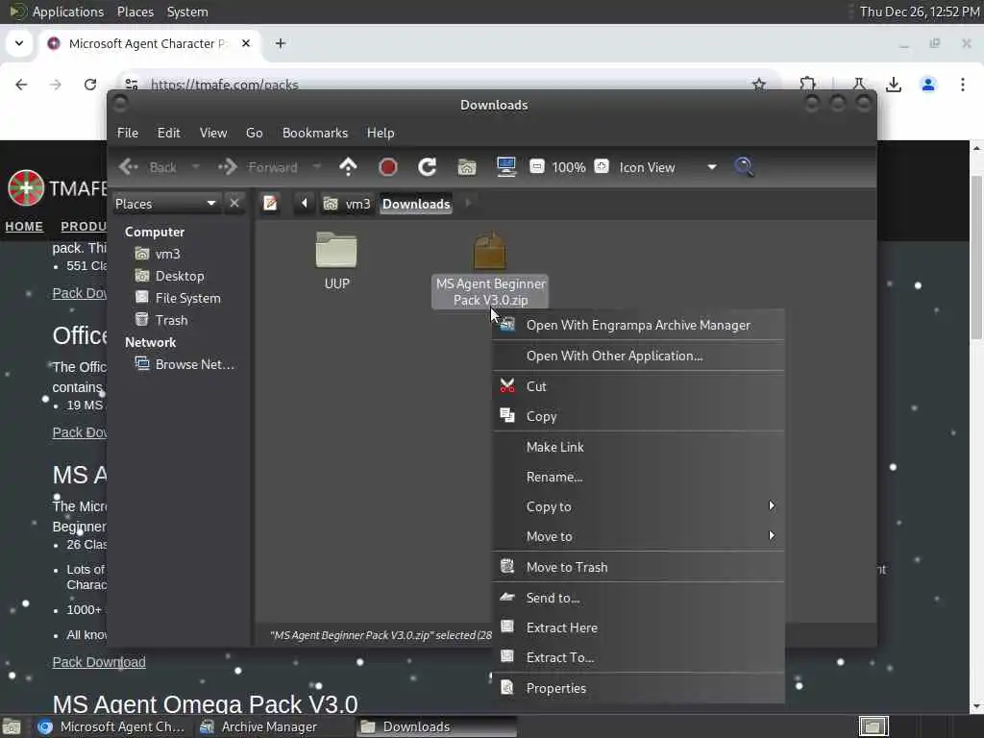Go up to parent folder arrow
Viewport: 984px width, 738px height.
[348, 167]
